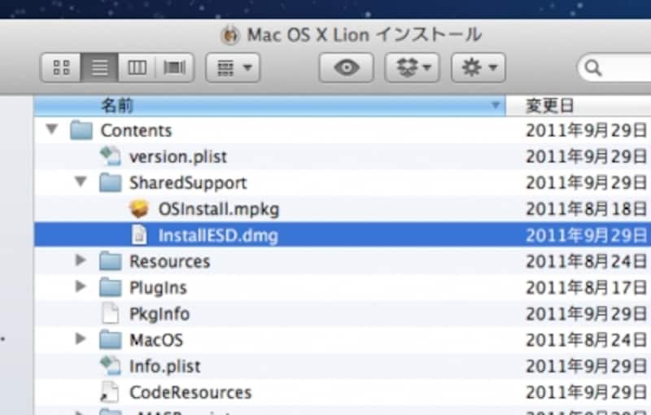Click the OSInstall.mpkg package icon
Viewport: 651px width, 415px height.
tap(139, 209)
